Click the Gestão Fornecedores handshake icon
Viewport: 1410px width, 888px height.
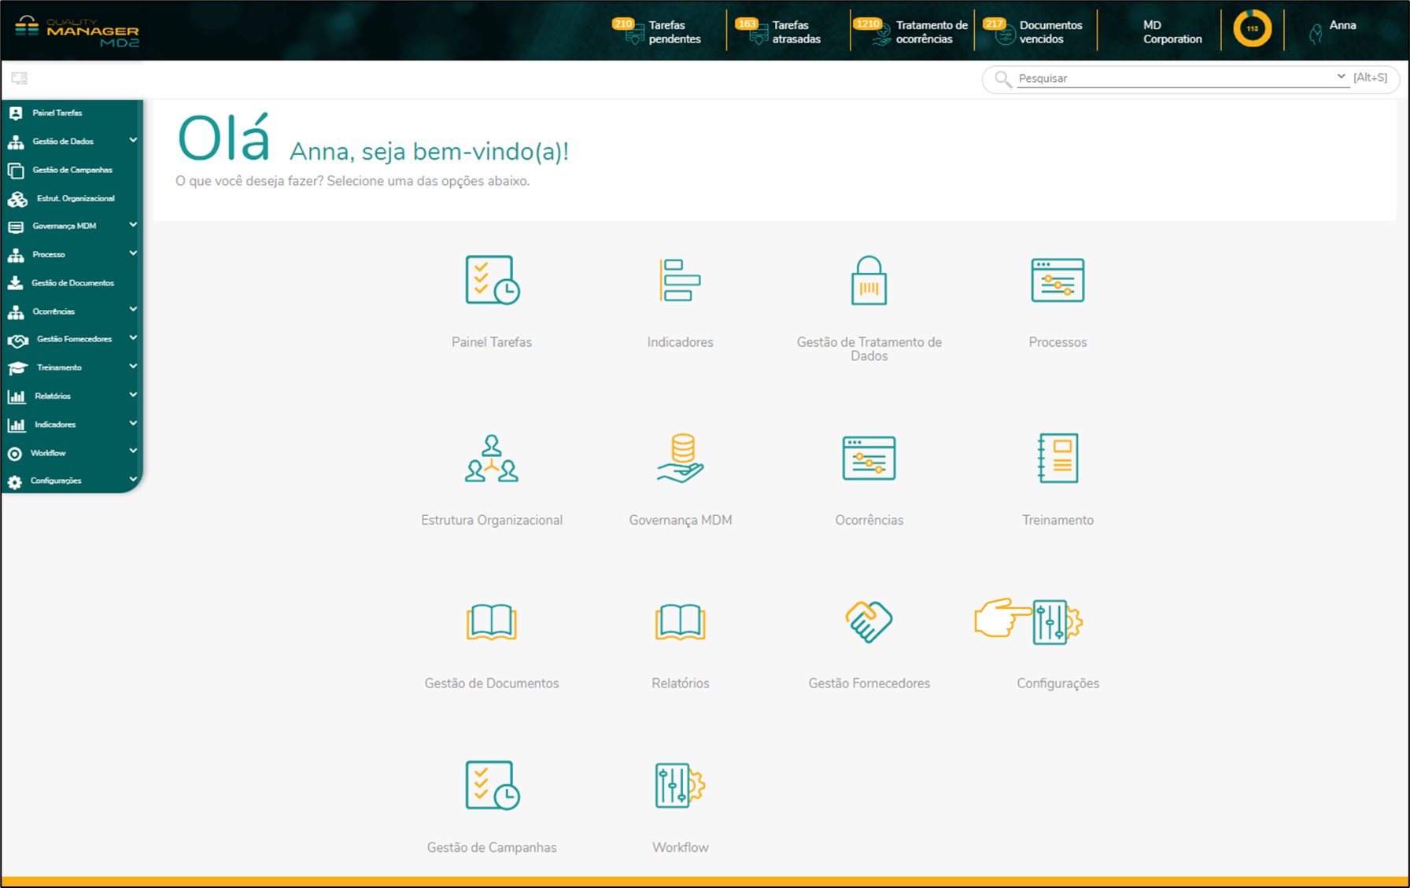click(869, 621)
